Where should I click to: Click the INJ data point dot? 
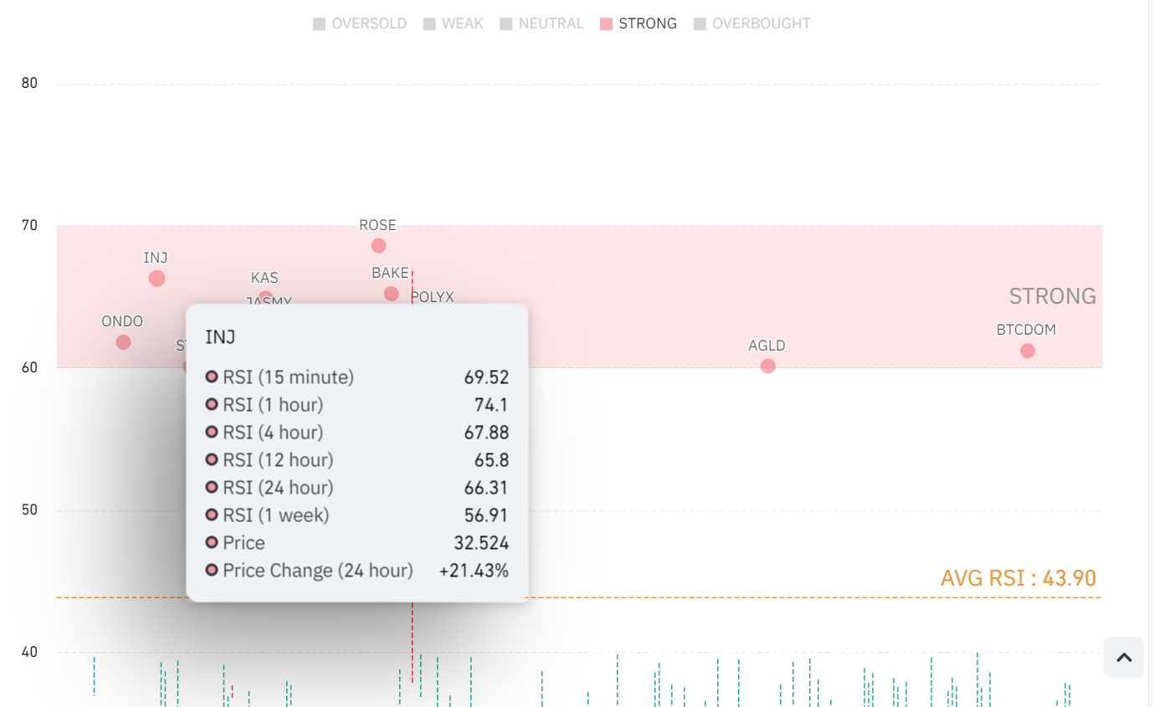[156, 279]
